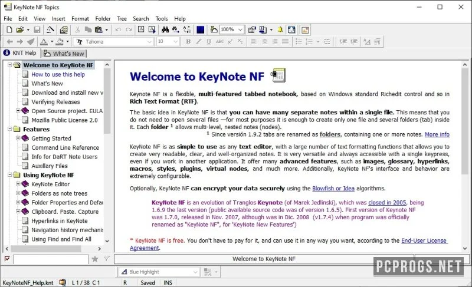This screenshot has width=472, height=287.
Task: Click the Find Next binoculars-with-arrow icon
Action: [175, 29]
